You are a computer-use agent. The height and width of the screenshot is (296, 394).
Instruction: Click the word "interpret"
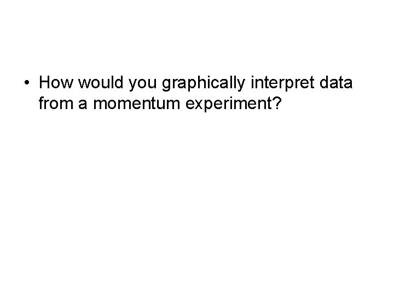(x=282, y=83)
